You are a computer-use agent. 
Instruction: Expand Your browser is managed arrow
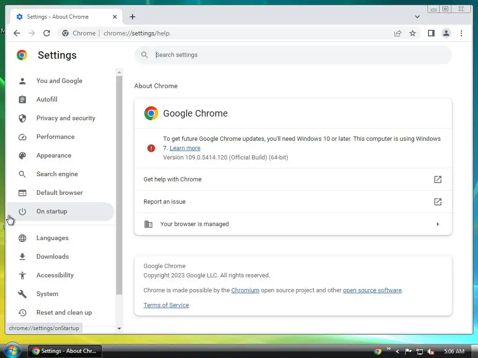tap(438, 224)
